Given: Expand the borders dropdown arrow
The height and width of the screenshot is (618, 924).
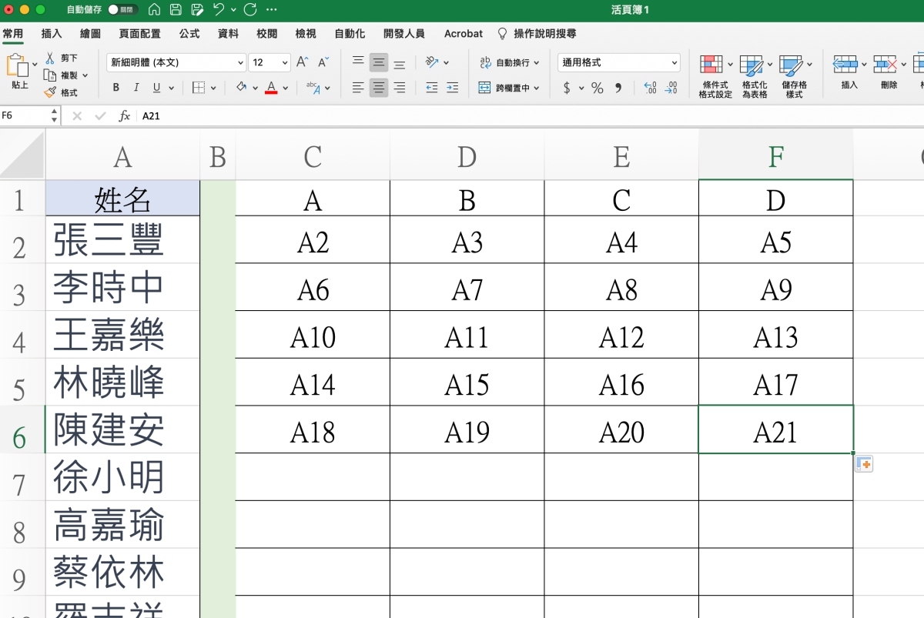Looking at the screenshot, I should pos(213,88).
